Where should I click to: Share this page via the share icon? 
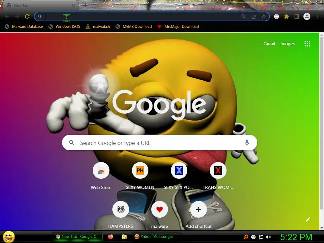click(254, 16)
